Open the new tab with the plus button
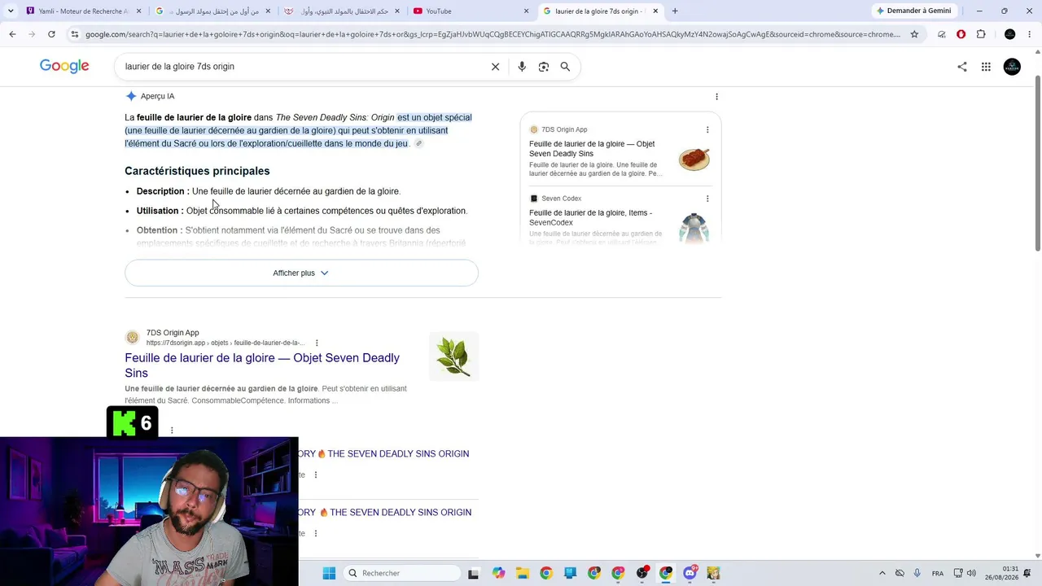 pos(675,11)
